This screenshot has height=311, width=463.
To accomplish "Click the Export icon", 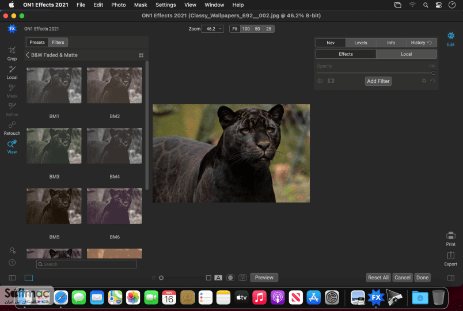I will pos(450,259).
